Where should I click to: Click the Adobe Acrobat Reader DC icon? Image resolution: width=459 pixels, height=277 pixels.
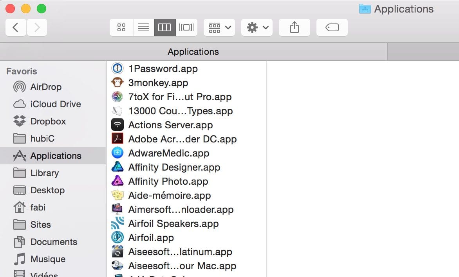(117, 138)
